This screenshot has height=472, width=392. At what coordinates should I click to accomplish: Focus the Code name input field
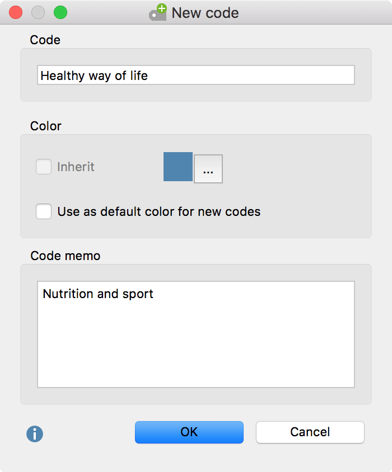coord(196,75)
